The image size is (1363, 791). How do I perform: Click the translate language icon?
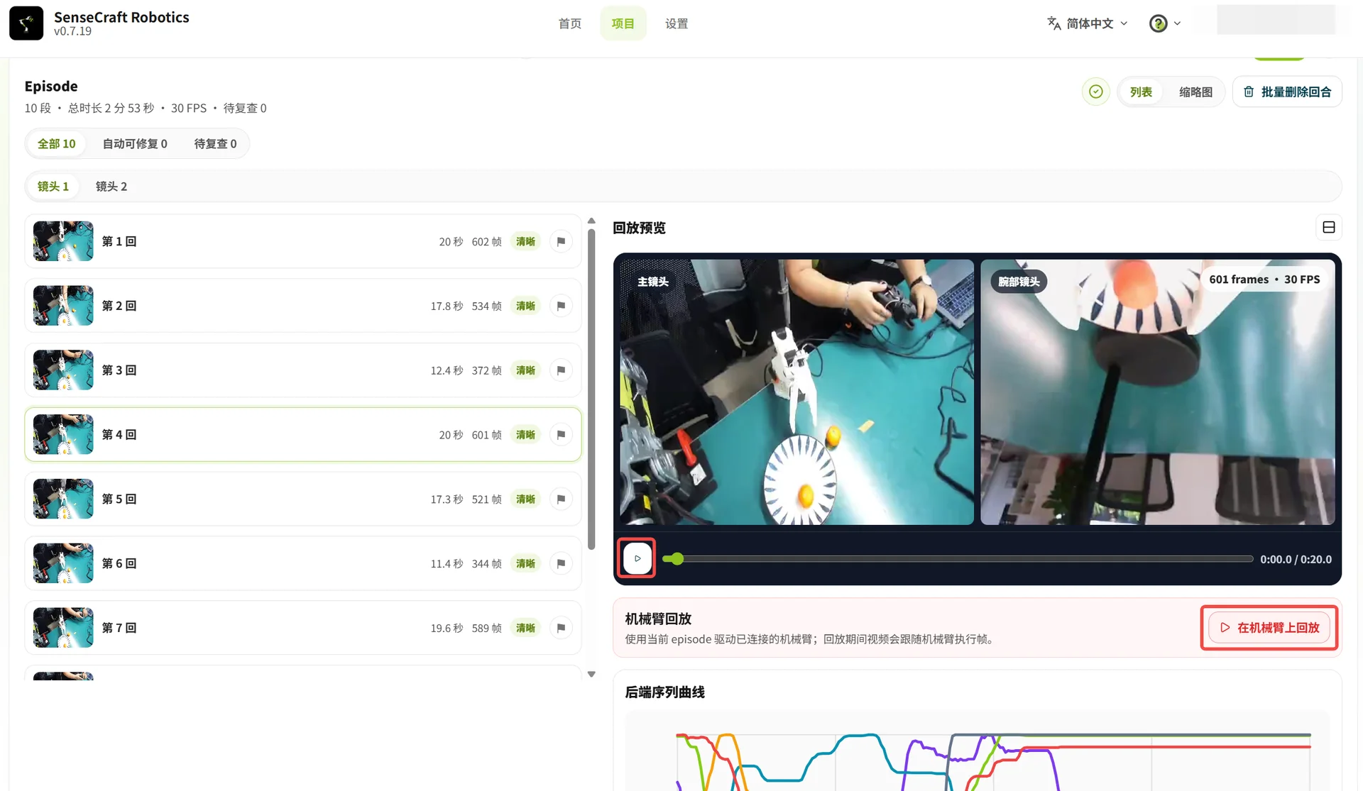coord(1054,23)
